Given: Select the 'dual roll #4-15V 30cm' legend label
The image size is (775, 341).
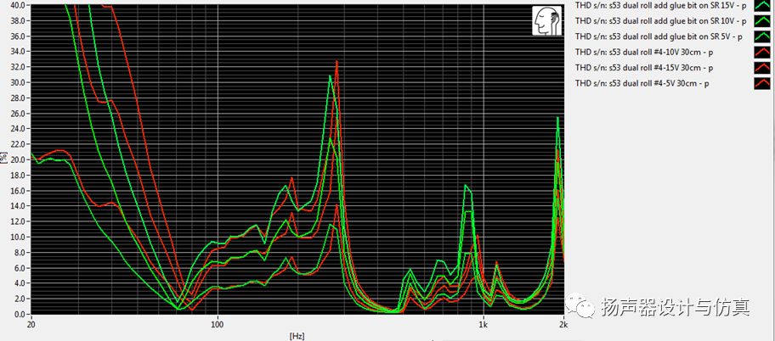Looking at the screenshot, I should pyautogui.click(x=642, y=67).
